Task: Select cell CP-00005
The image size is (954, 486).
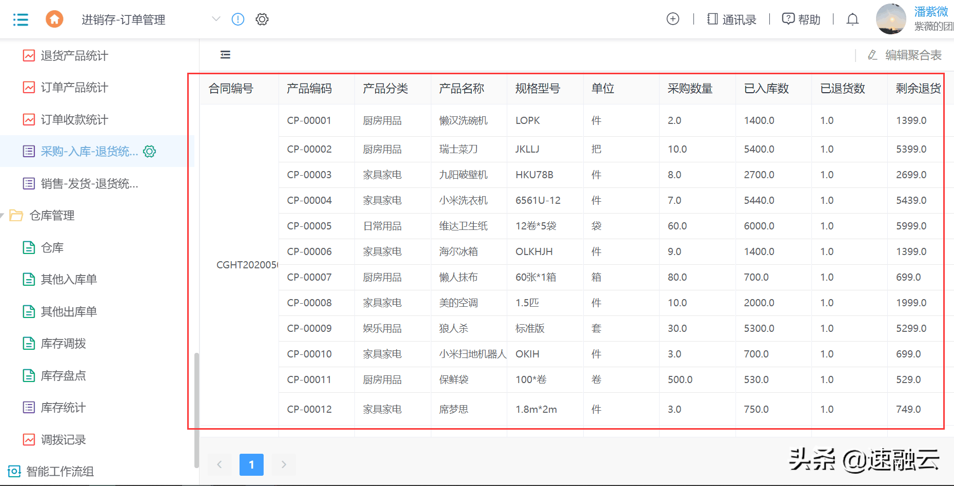Action: pos(309,226)
